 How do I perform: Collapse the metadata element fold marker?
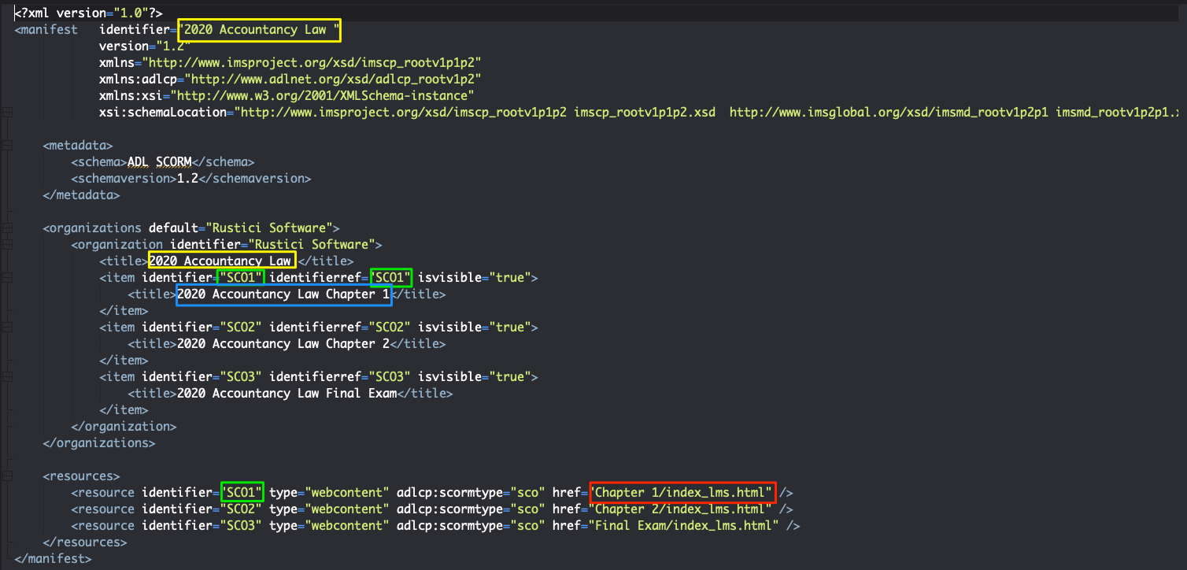pos(7,146)
